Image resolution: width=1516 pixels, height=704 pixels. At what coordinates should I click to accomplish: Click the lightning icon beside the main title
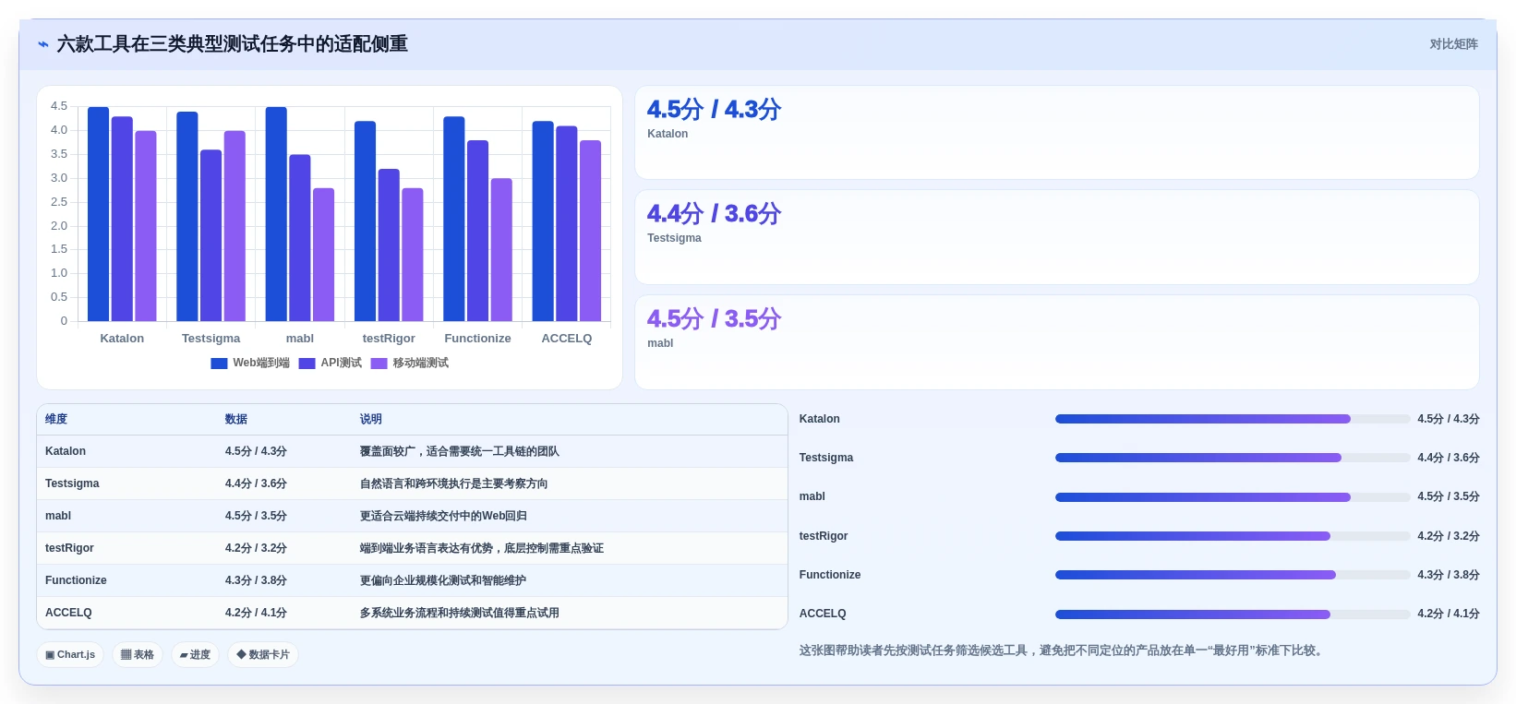(x=42, y=44)
